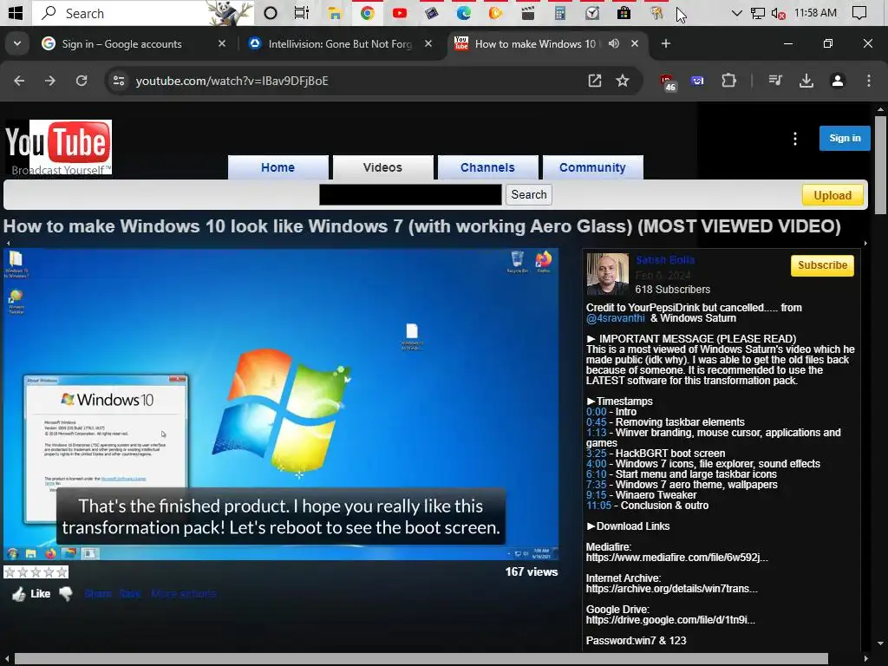Click the video player area
888x666 pixels.
281,404
